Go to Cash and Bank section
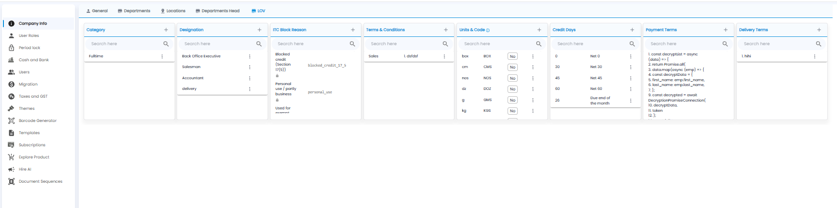Screen dimensions: 837x208 click(x=34, y=60)
